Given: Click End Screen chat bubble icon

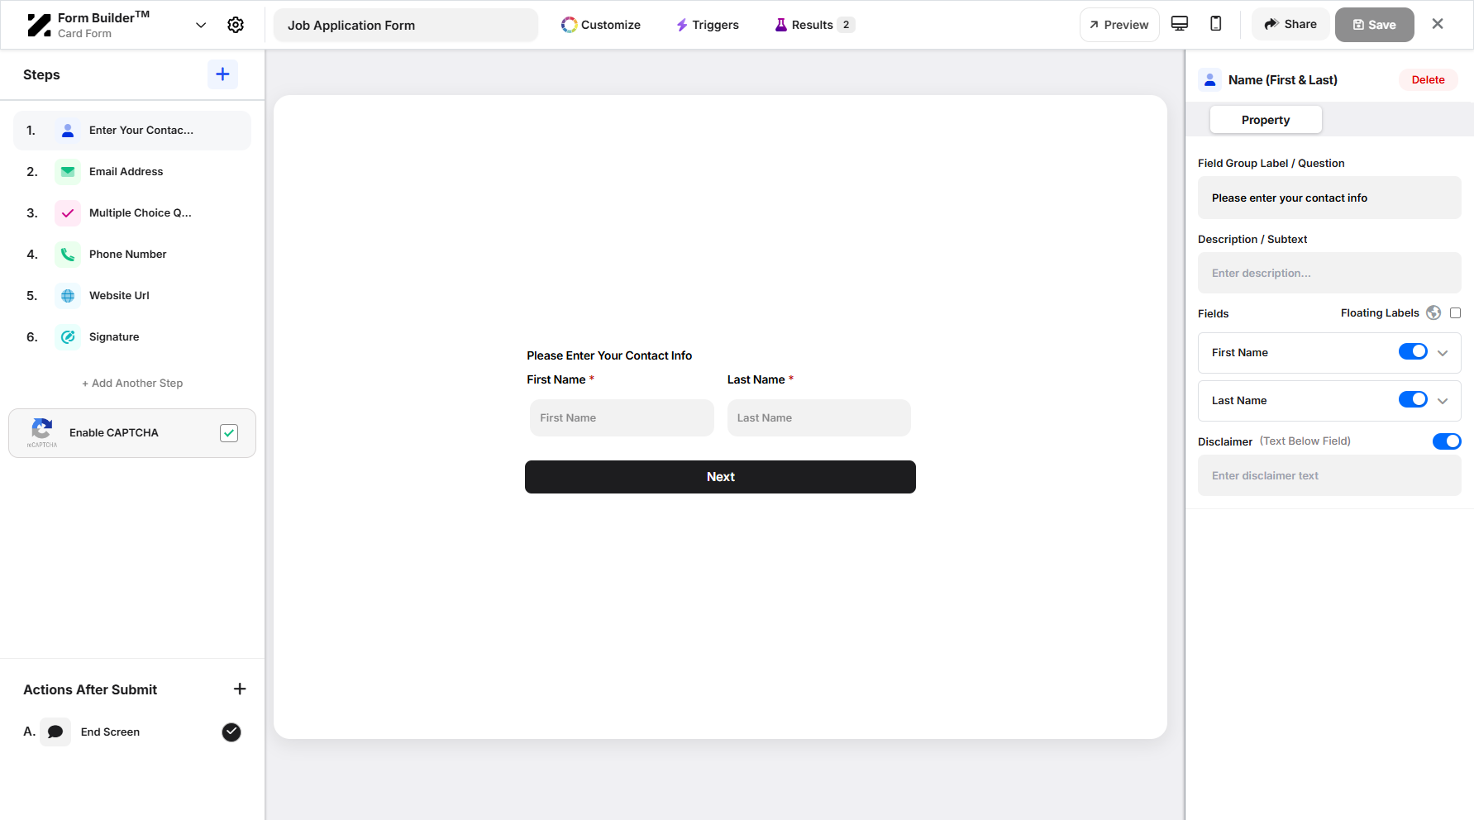Looking at the screenshot, I should [x=55, y=732].
